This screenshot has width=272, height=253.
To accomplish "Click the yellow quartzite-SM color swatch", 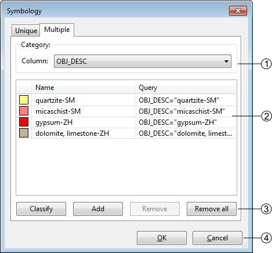I will 24,100.
